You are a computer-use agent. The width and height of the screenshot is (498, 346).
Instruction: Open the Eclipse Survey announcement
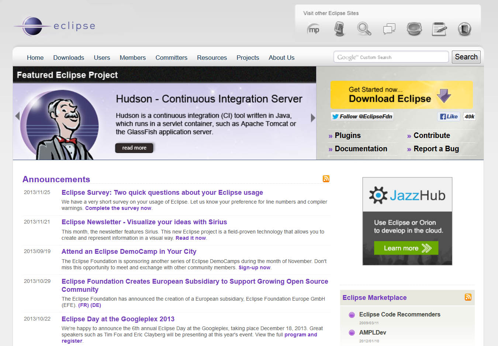click(x=162, y=193)
